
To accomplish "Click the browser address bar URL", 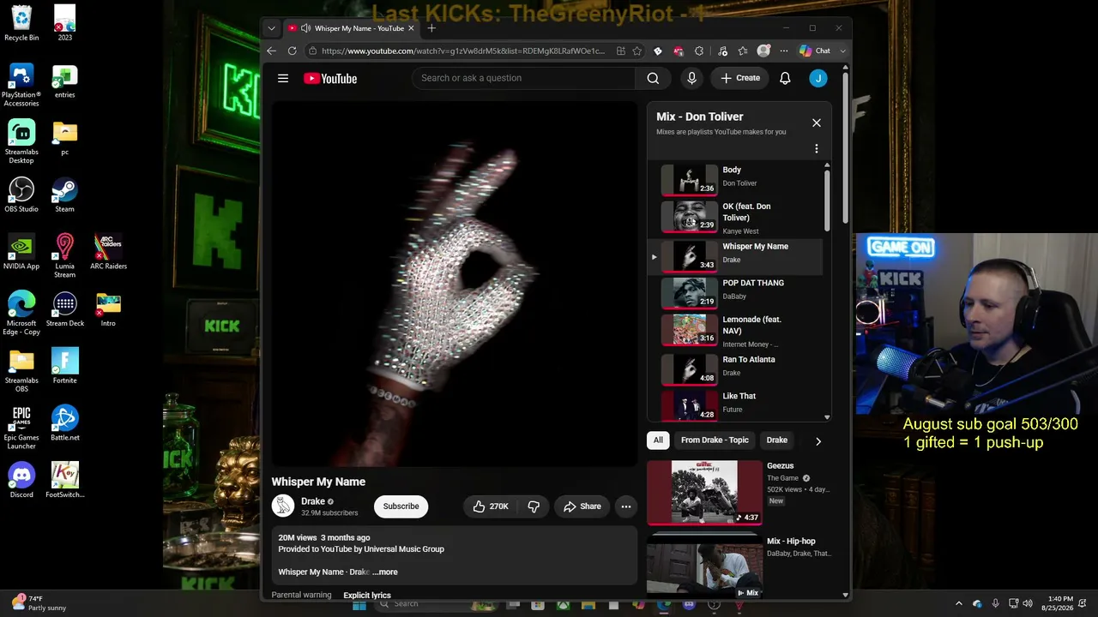I will point(463,51).
